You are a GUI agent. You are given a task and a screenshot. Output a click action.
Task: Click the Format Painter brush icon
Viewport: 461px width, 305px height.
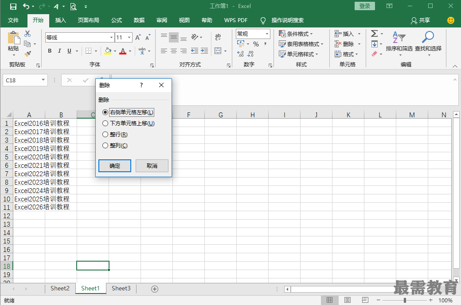click(27, 54)
